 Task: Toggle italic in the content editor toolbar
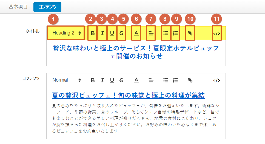102,80
